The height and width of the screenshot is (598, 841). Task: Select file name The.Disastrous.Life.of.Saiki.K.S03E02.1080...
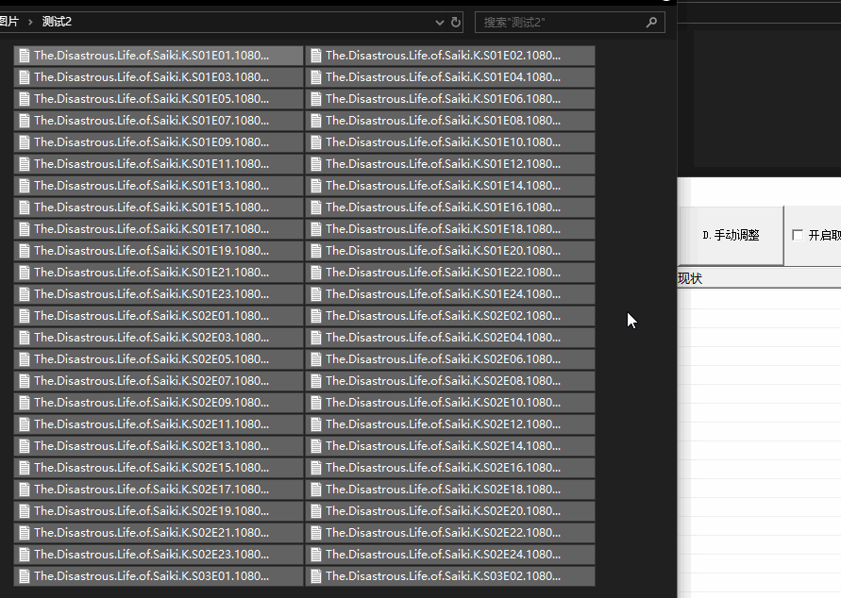tap(443, 576)
